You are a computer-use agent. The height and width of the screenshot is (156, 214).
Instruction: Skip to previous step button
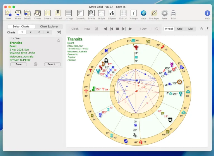(x=111, y=29)
